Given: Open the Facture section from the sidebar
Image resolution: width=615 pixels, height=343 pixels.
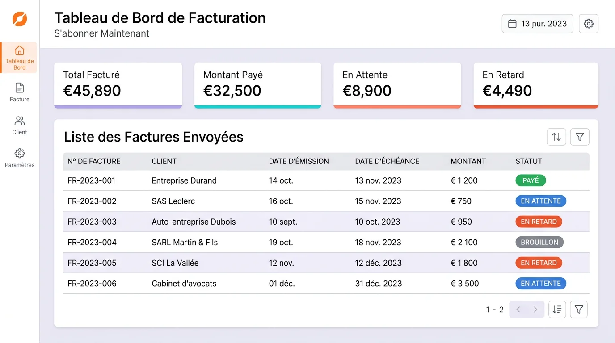Looking at the screenshot, I should [x=19, y=92].
